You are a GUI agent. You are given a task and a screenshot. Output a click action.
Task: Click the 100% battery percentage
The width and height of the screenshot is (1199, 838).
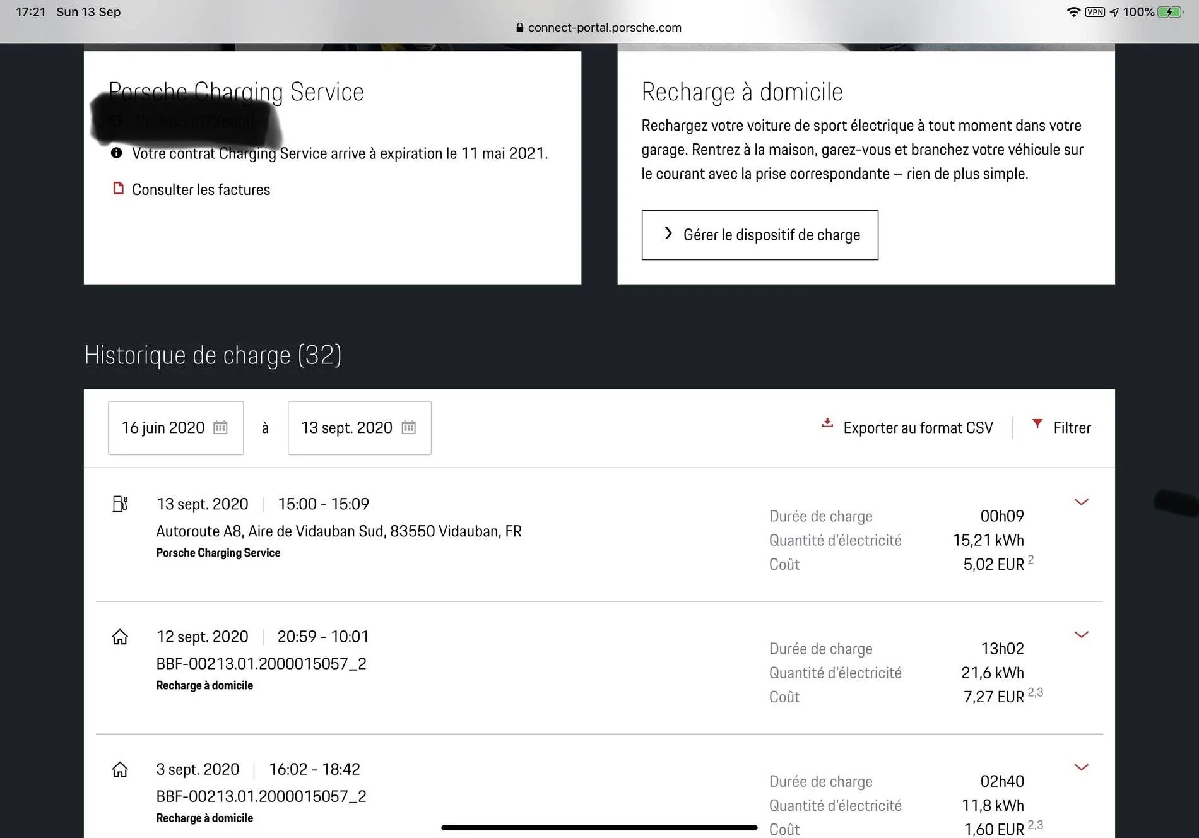[x=1138, y=12]
